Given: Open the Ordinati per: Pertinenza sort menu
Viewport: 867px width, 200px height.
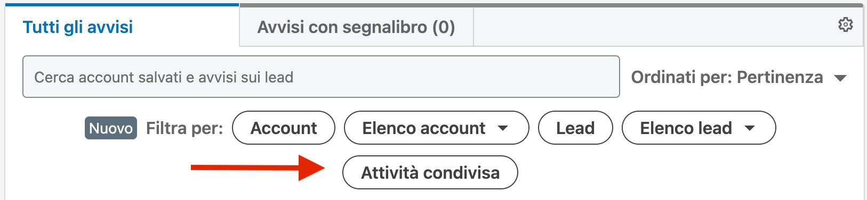Looking at the screenshot, I should coord(739,78).
